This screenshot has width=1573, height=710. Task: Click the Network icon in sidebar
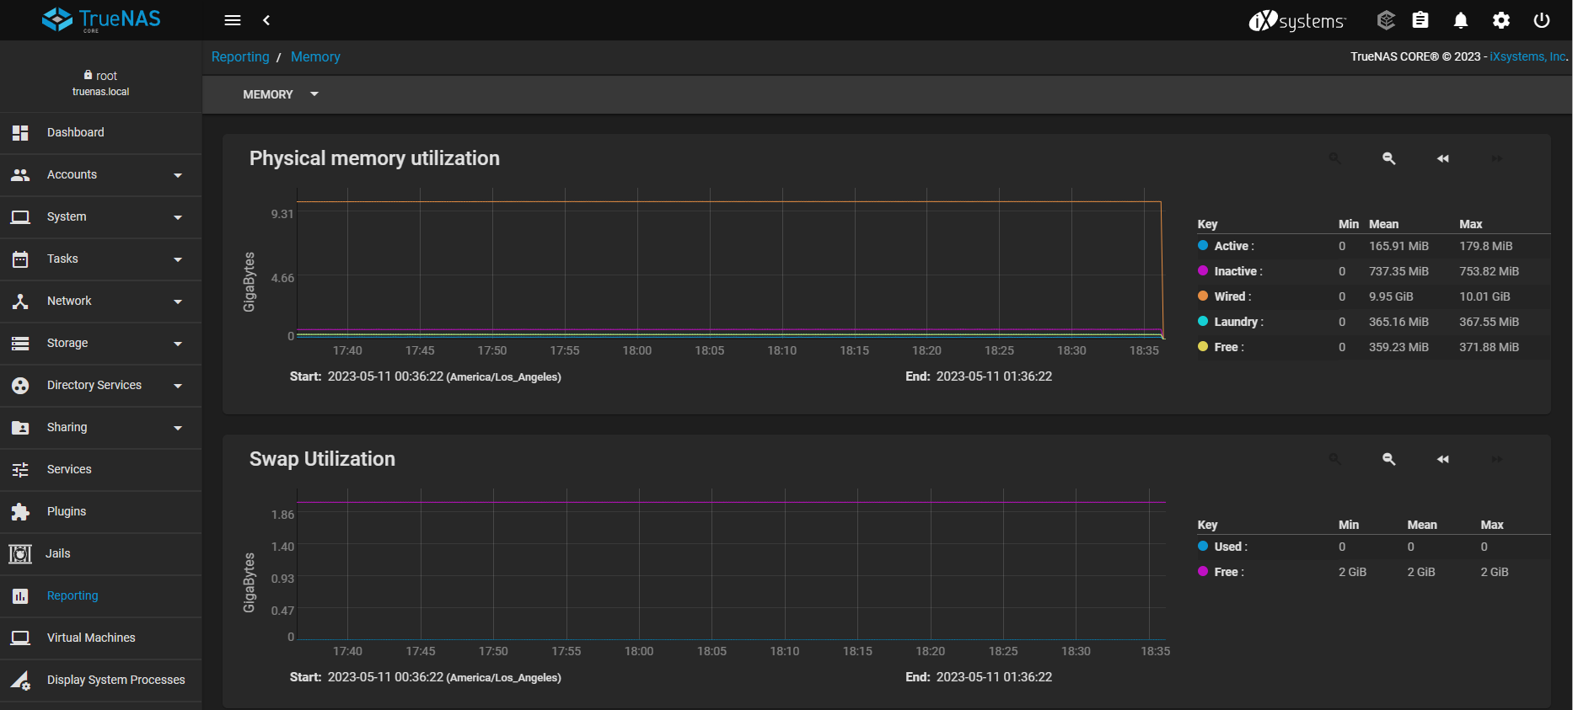[20, 302]
